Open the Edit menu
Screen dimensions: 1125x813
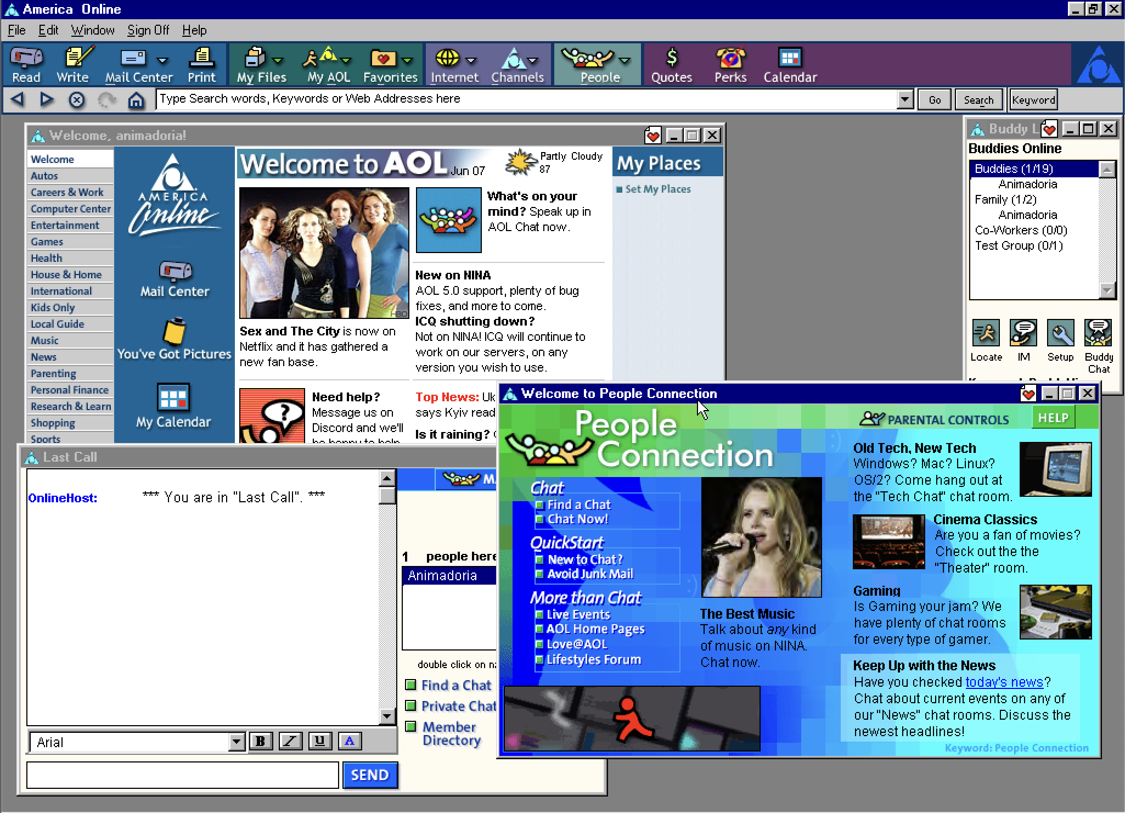[x=48, y=30]
